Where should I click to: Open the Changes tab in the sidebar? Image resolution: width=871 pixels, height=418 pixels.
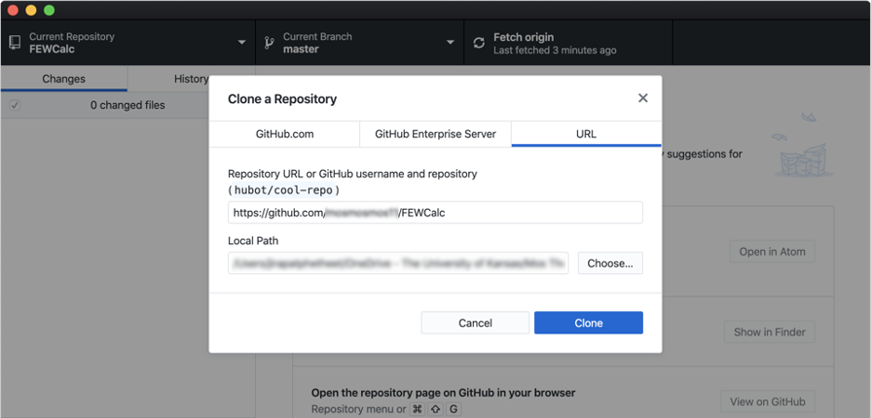click(x=64, y=79)
